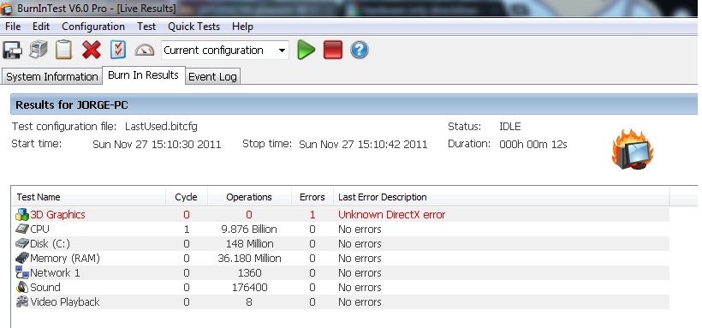Image resolution: width=702 pixels, height=328 pixels.
Task: Open the Edit menu
Action: [x=41, y=27]
